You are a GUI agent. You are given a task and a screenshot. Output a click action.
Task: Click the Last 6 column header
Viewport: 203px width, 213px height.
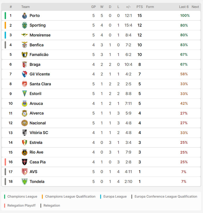pyautogui.click(x=184, y=7)
